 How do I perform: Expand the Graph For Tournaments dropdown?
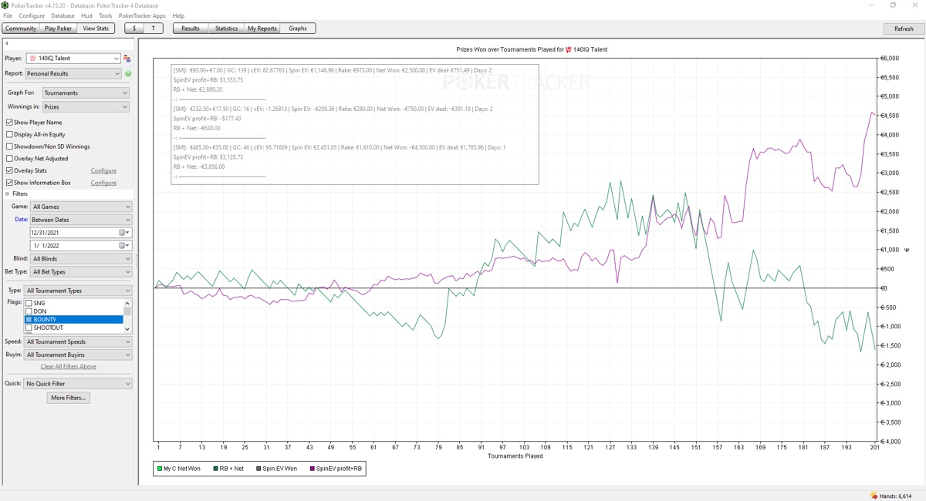pos(85,93)
